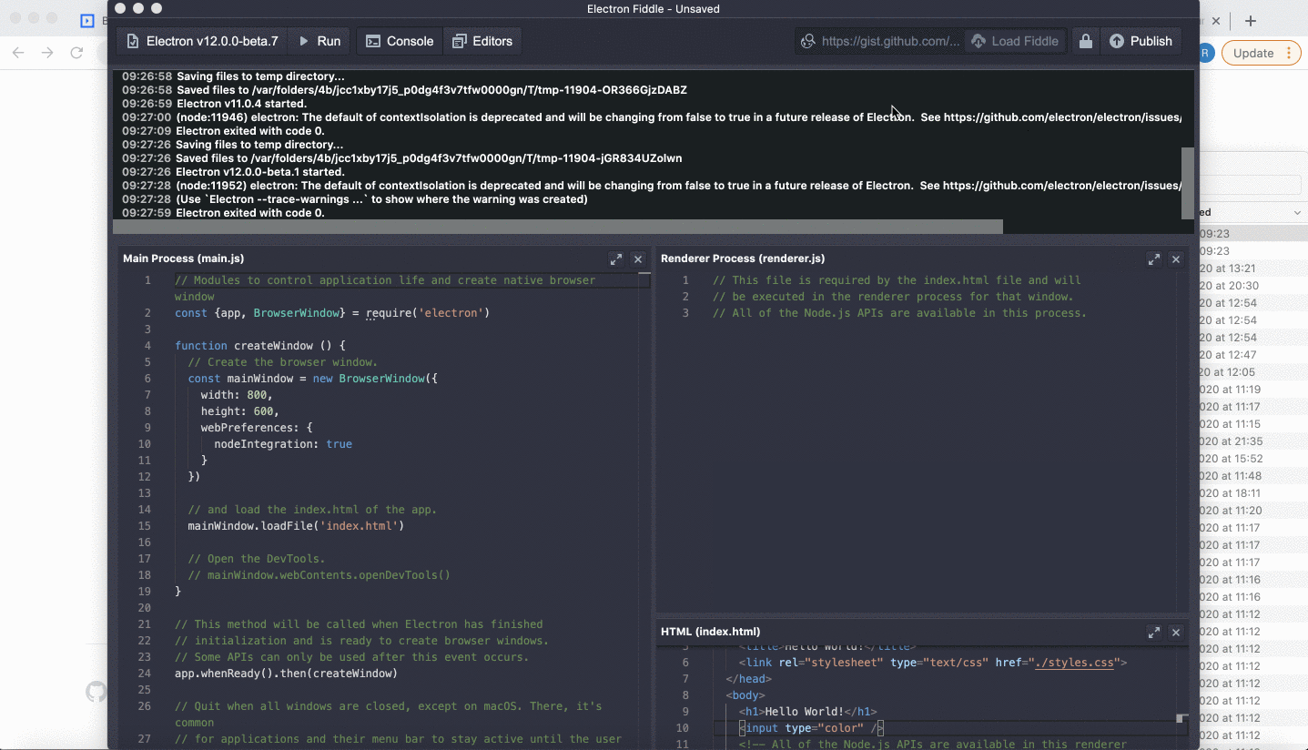
Task: Click the Renderer Process (renderer.js) panel title
Action: click(x=743, y=258)
